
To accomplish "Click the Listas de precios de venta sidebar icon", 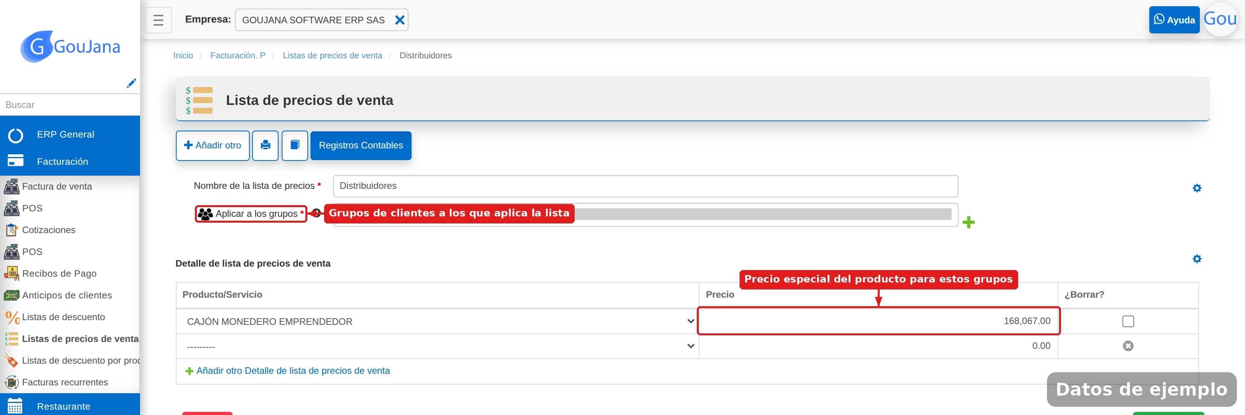I will point(12,339).
